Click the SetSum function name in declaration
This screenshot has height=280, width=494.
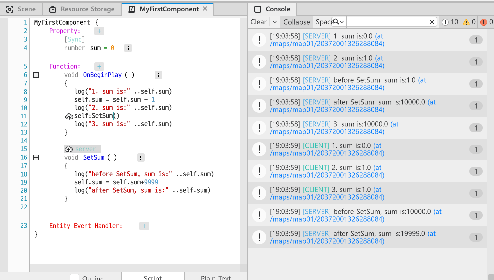[94, 157]
